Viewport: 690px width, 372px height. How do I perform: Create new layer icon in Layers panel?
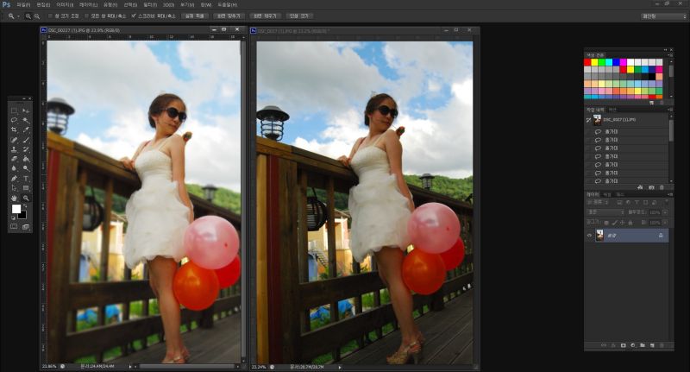coord(652,345)
